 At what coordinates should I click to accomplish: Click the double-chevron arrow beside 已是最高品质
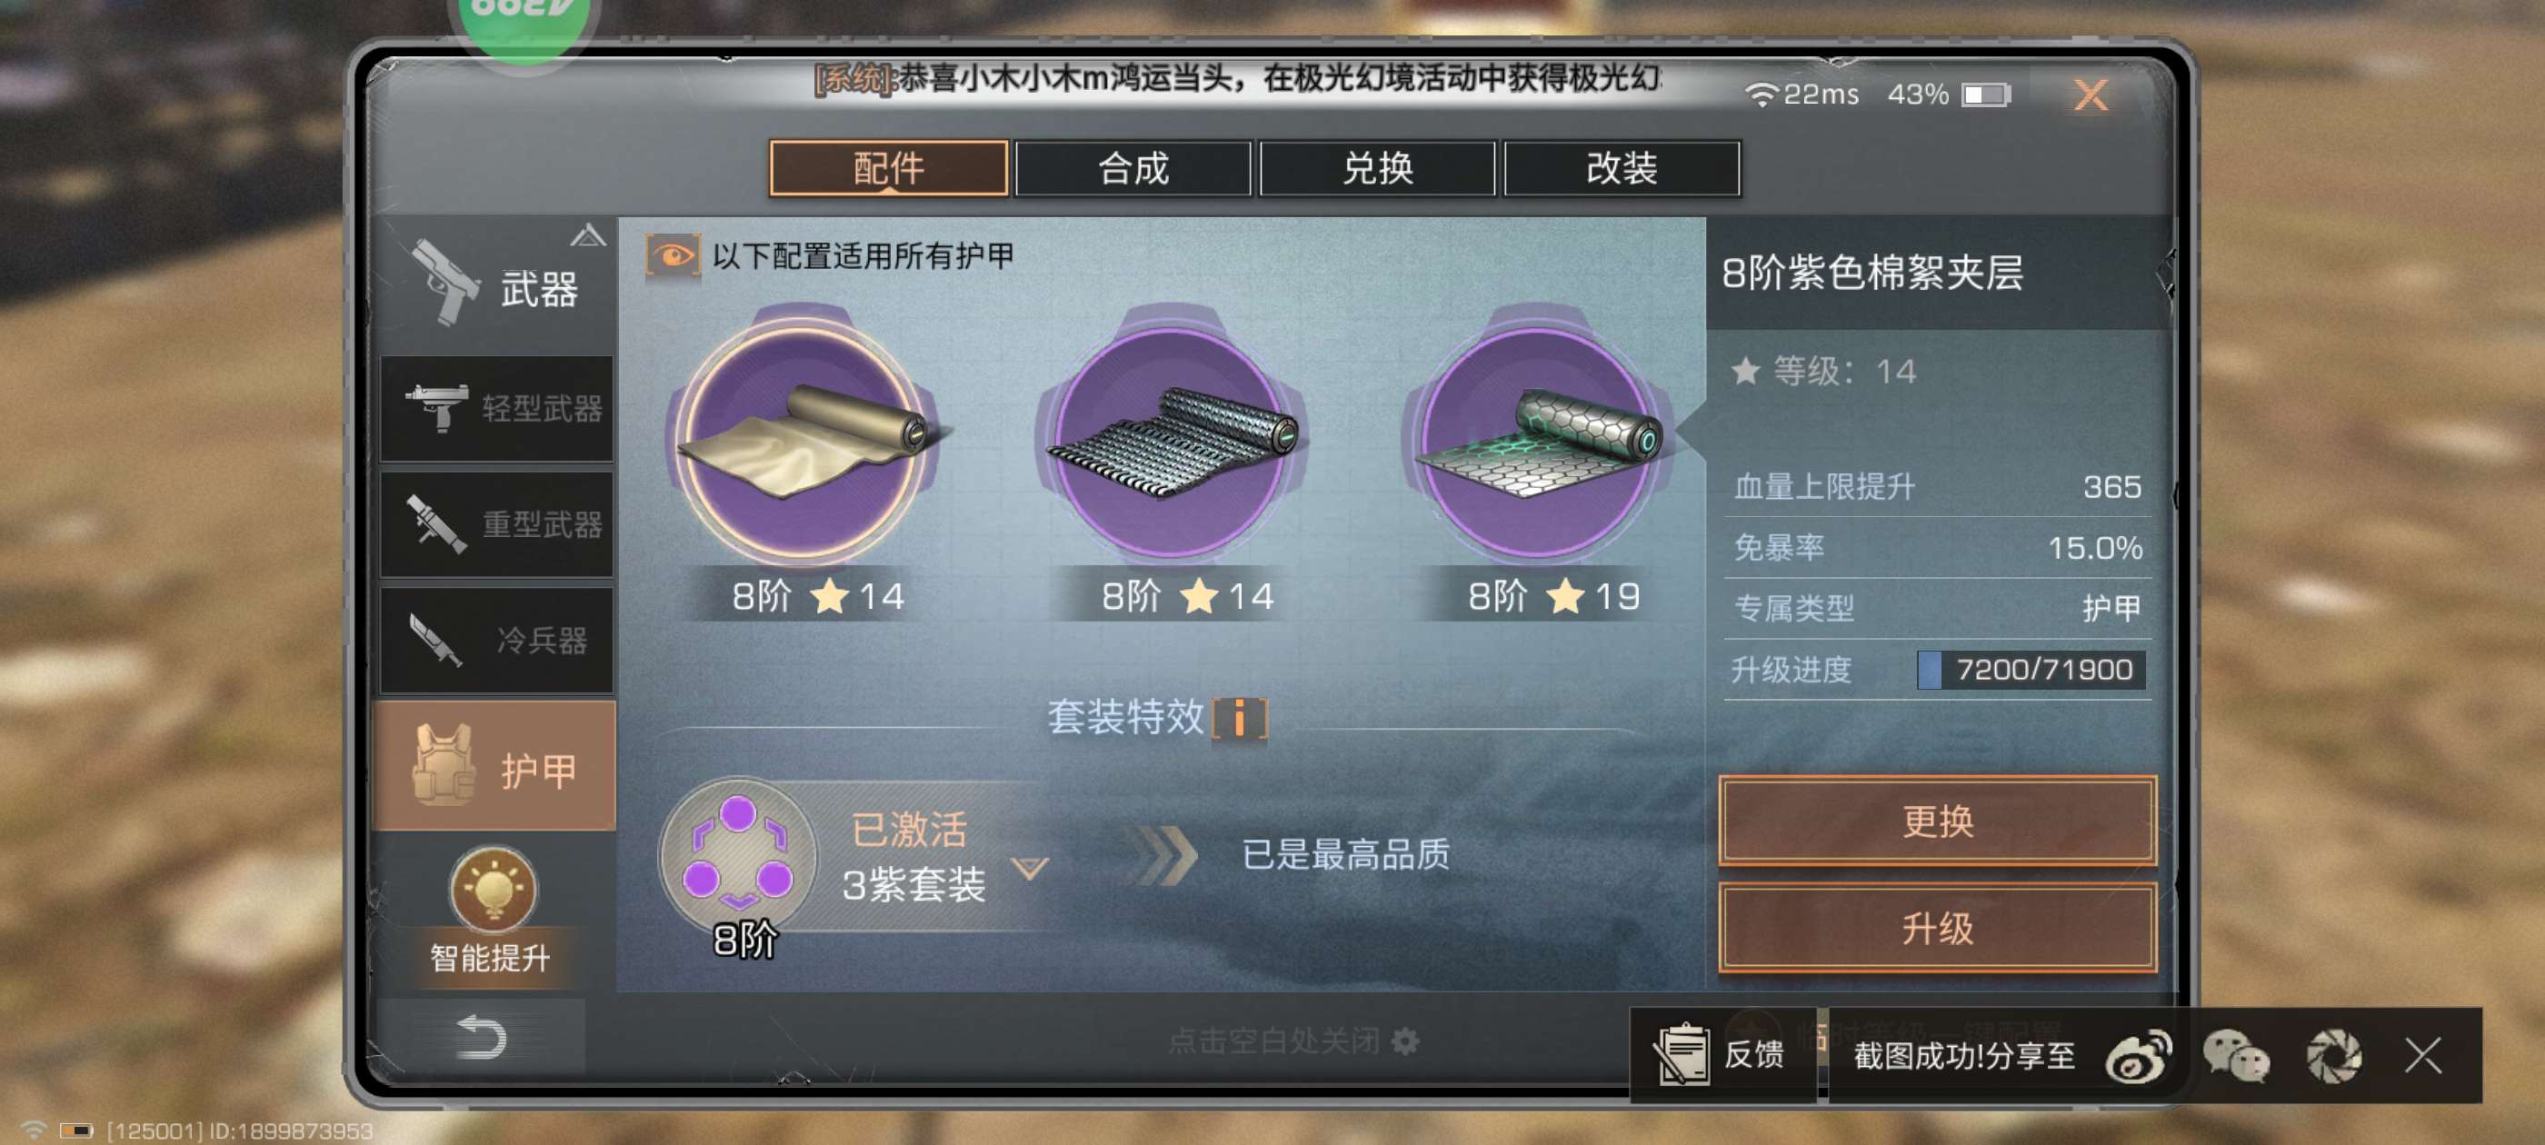coord(1162,854)
